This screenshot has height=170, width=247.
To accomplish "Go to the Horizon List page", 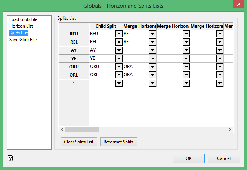I will pos(21,26).
